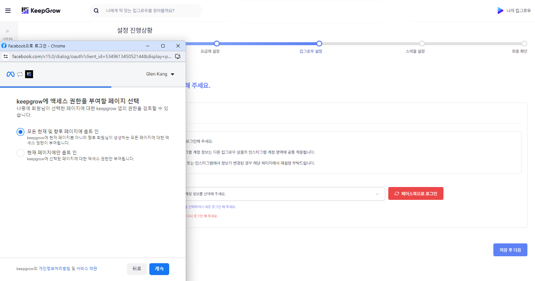Click the install app icon in address bar
The height and width of the screenshot is (281, 535).
pos(178,56)
